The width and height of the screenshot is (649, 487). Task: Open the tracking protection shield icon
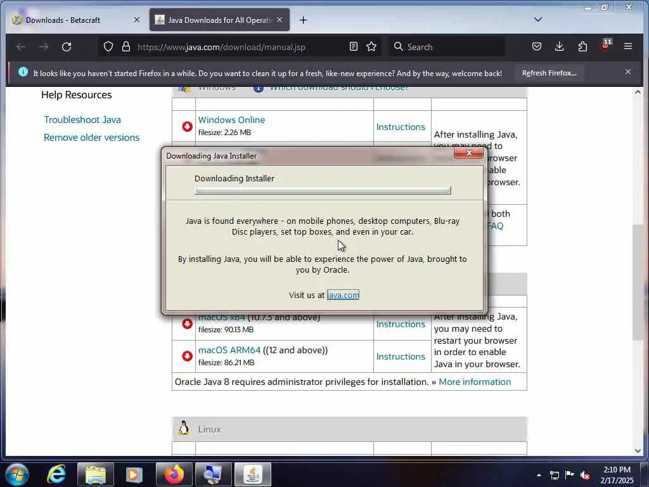point(108,46)
